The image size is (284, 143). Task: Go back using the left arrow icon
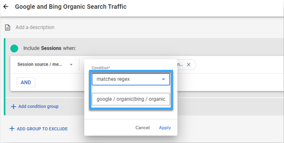6,7
